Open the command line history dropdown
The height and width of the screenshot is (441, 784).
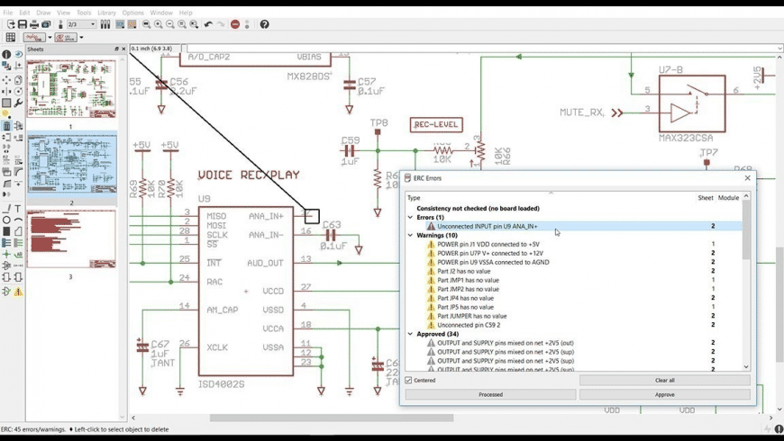click(779, 49)
